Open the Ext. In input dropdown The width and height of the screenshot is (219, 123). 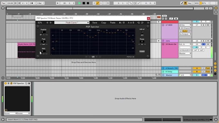click(x=185, y=44)
